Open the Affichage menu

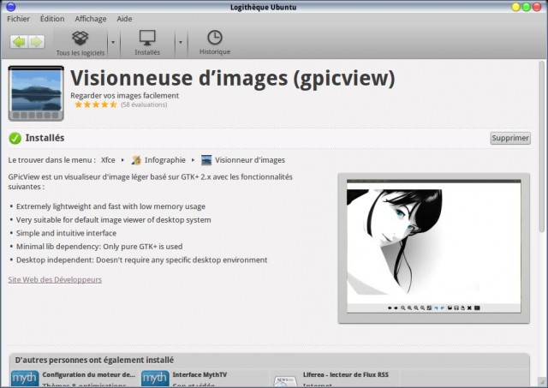(91, 19)
